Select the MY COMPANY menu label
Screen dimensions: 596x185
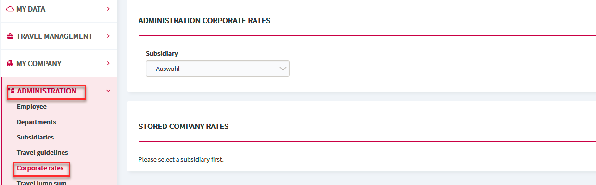tap(39, 63)
